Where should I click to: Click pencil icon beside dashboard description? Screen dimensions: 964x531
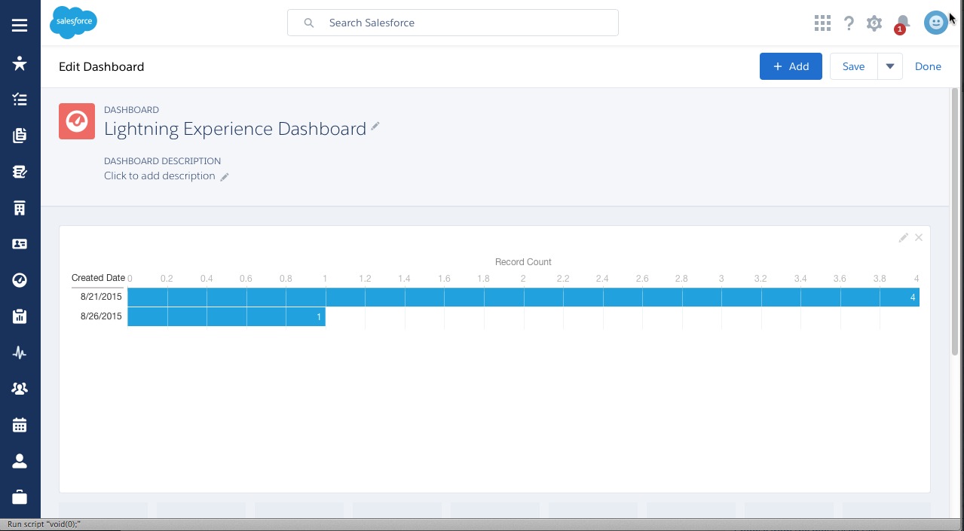pos(224,177)
